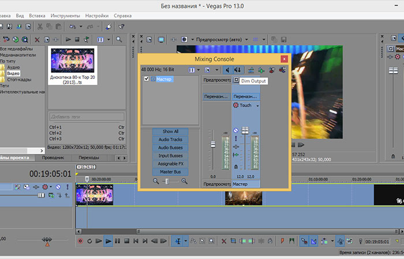The image size is (404, 259).
Task: Mute the video track in track header
Action: click(58, 187)
